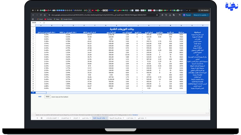Select cell with value 1,050.00
Screen dimensions: 241x135
pyautogui.click(x=111, y=79)
